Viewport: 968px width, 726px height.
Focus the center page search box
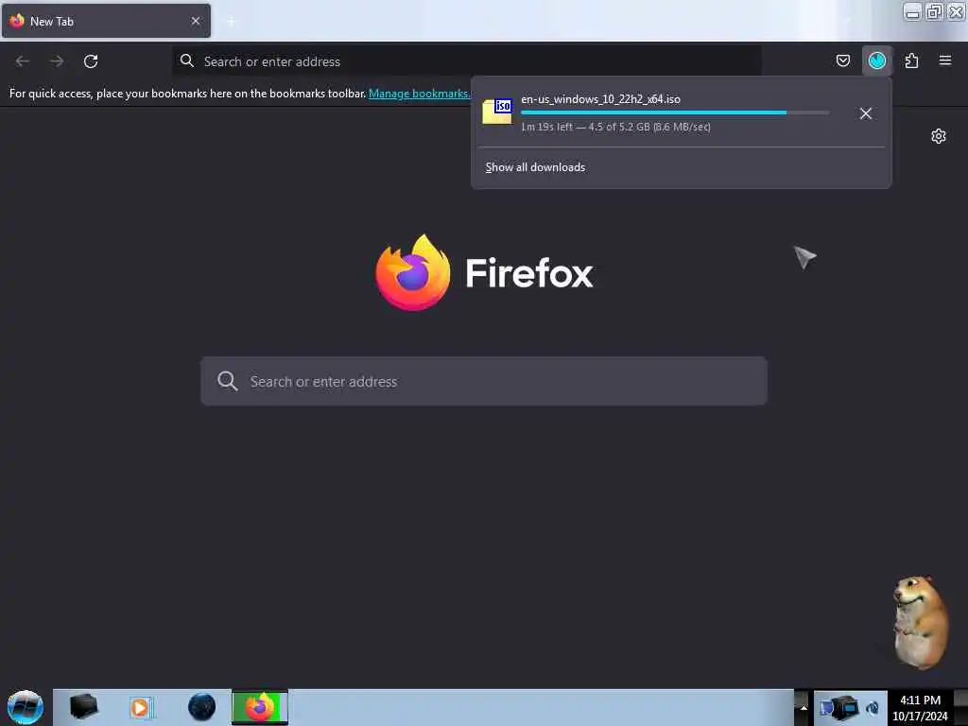(x=484, y=381)
